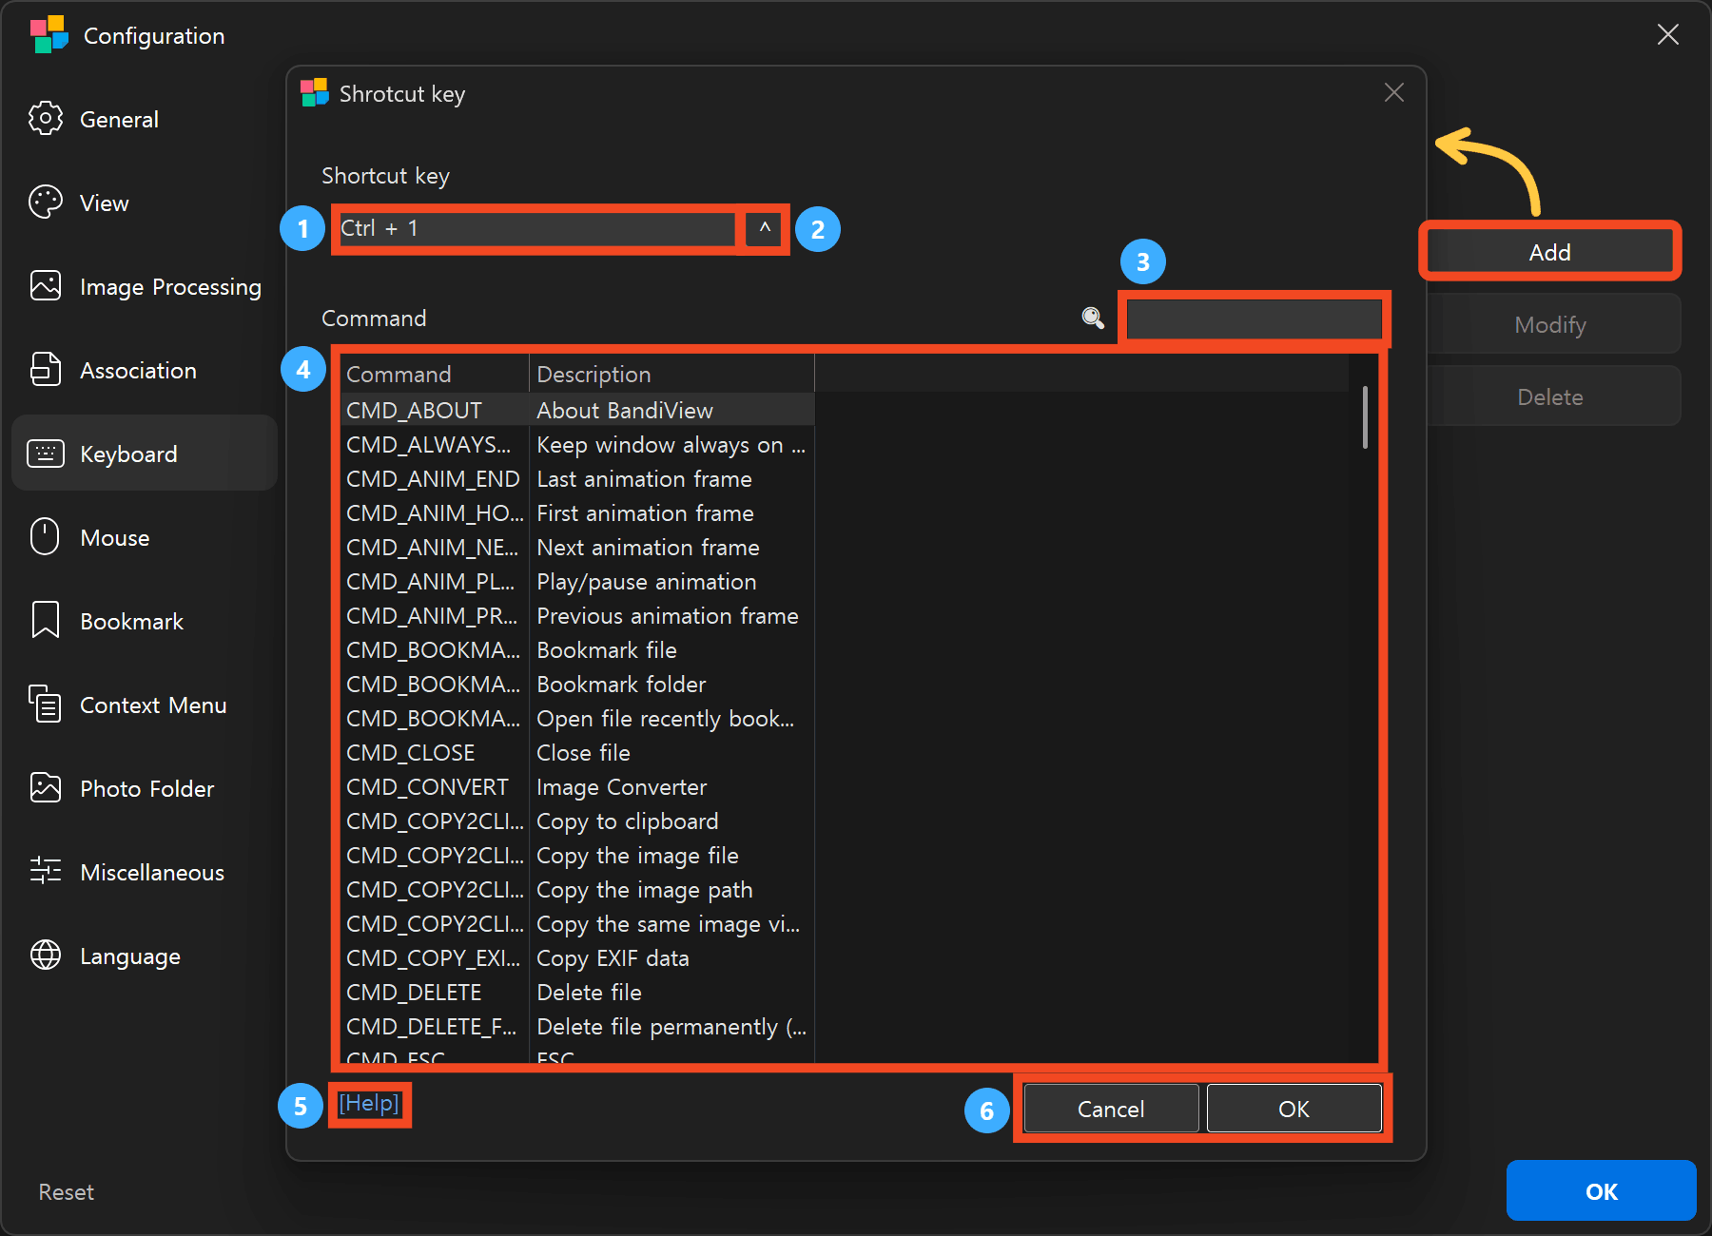1712x1236 pixels.
Task: Click the Reset link at bottom left
Action: pos(66,1192)
